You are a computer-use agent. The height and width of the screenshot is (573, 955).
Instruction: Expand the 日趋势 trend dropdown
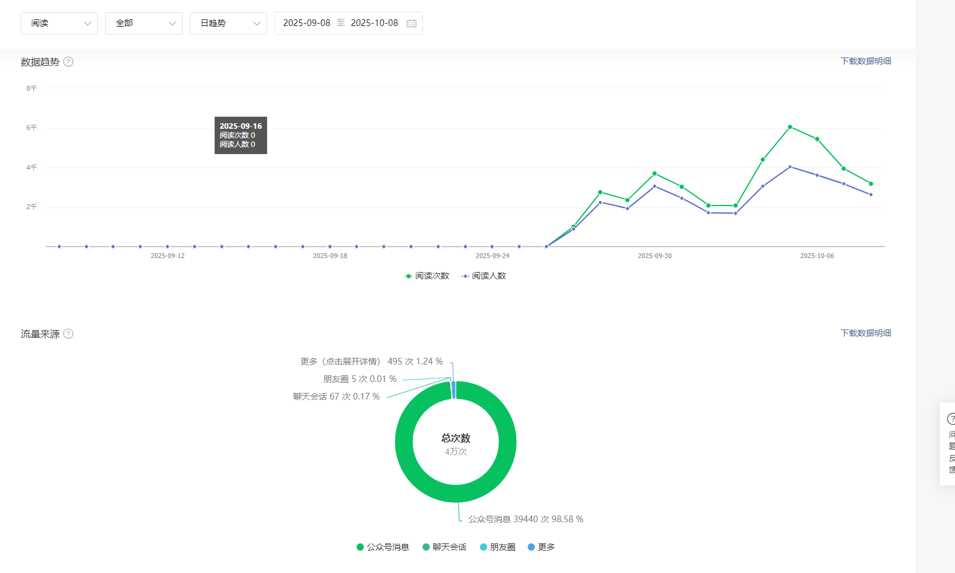(x=228, y=23)
